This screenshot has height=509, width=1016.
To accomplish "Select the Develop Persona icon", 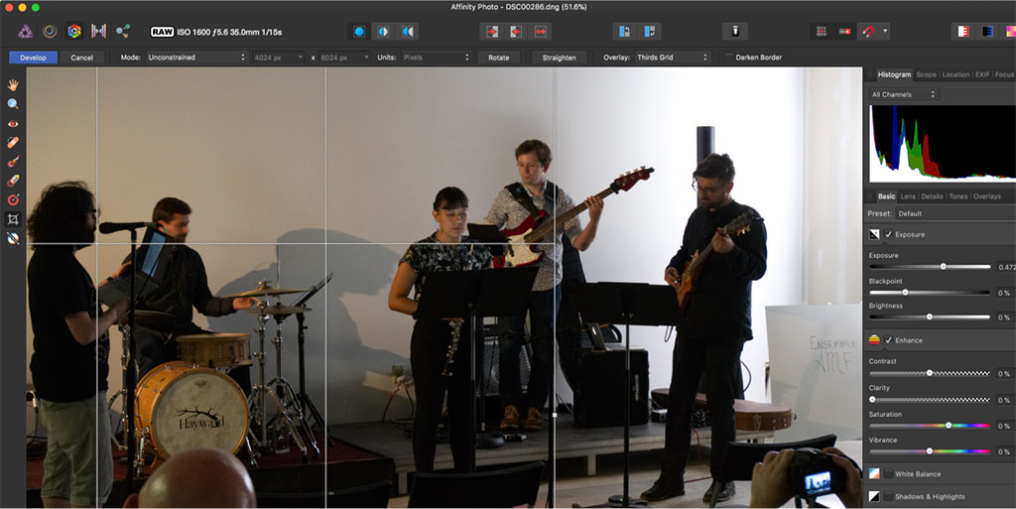I will [74, 31].
